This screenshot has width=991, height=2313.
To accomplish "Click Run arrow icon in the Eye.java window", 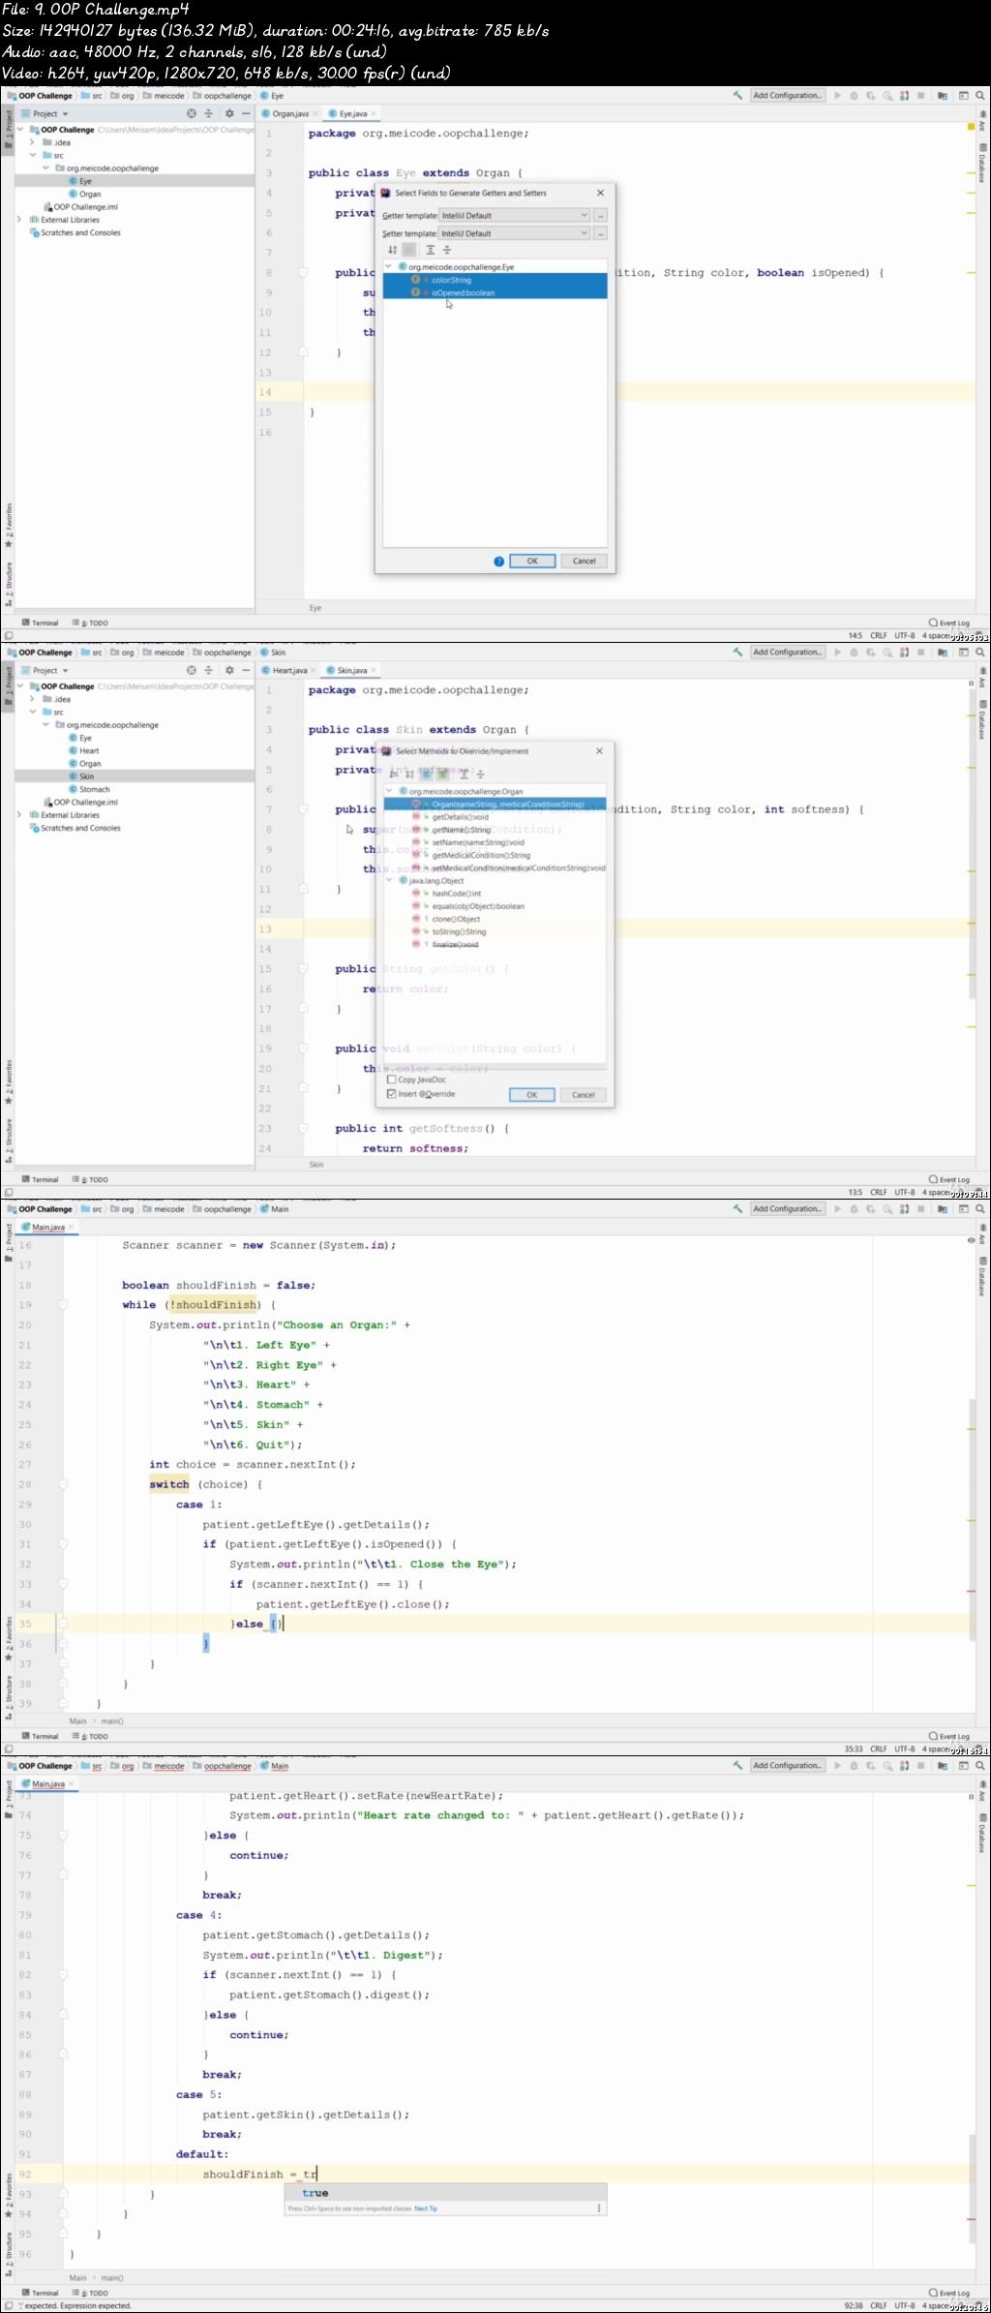I will click(x=837, y=96).
